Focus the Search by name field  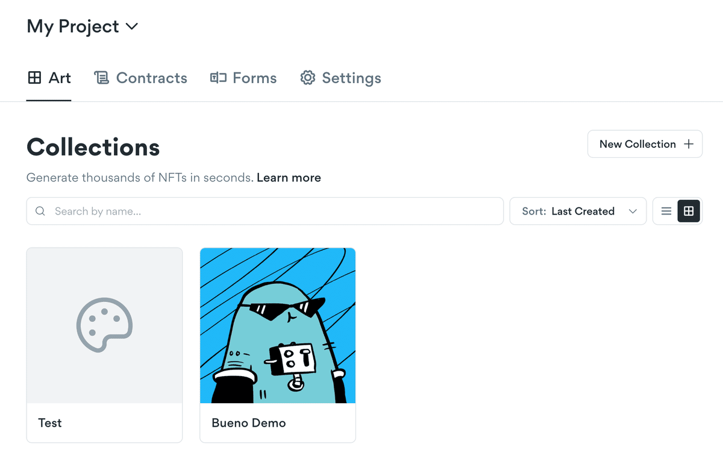[265, 211]
